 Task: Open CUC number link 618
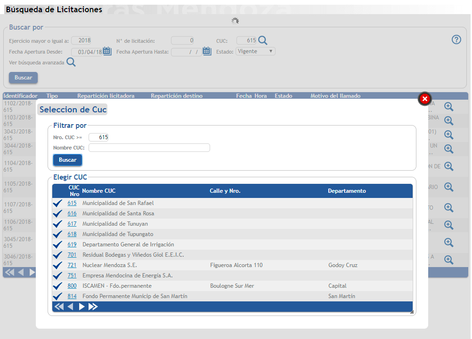72,234
